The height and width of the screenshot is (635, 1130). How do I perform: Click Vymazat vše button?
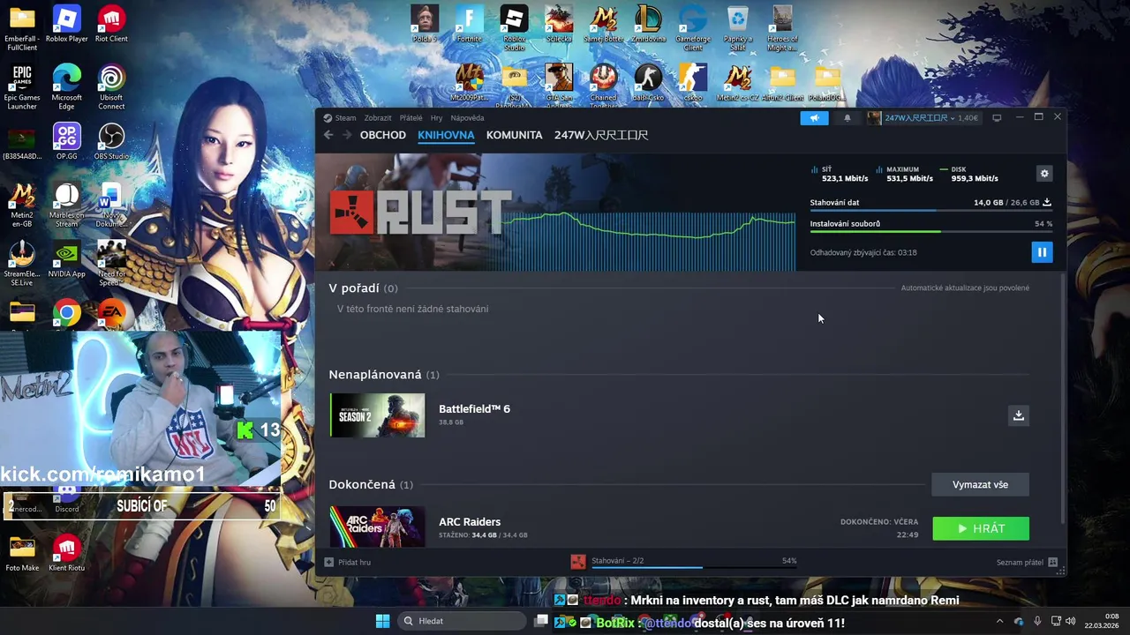tap(980, 484)
